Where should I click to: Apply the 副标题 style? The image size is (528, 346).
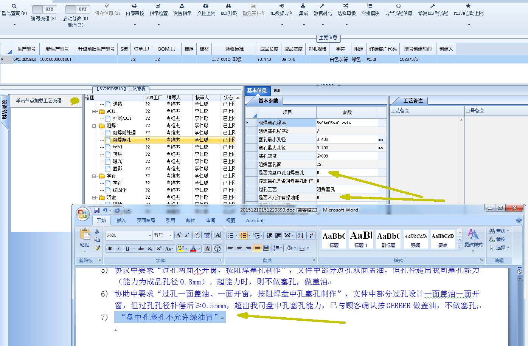pyautogui.click(x=388, y=239)
